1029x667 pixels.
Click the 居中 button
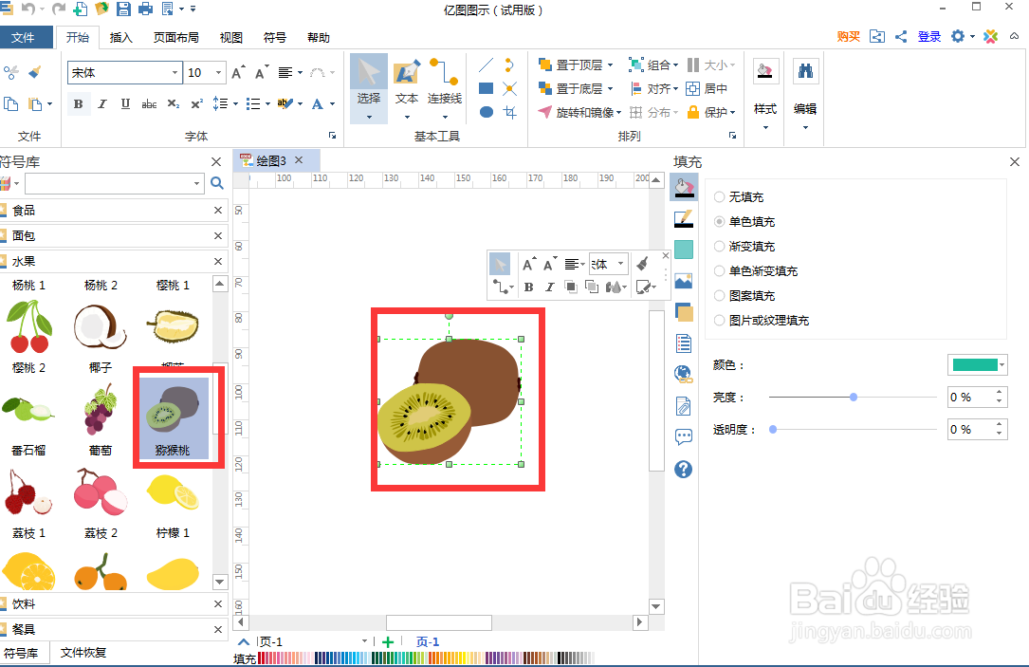(707, 88)
